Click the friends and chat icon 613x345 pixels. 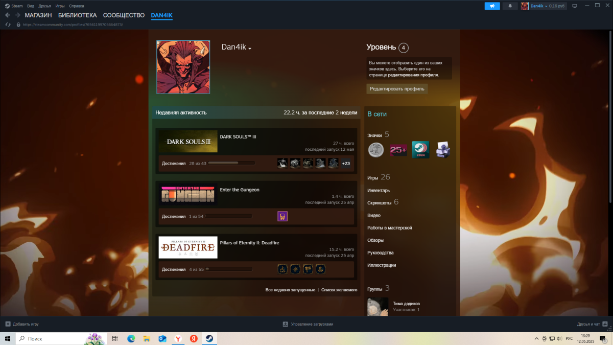605,324
